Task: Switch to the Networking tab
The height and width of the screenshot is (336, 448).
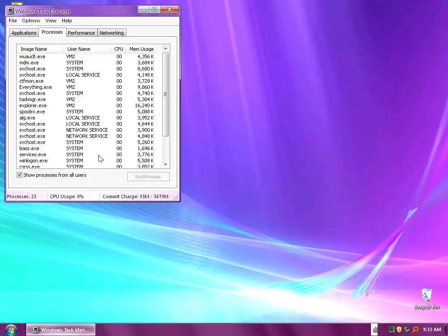Action: click(112, 33)
